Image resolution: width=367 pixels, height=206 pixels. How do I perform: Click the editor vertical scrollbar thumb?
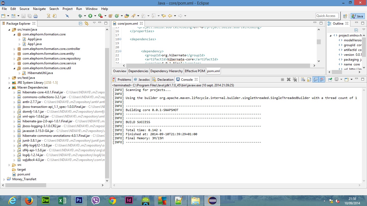coord(319,42)
